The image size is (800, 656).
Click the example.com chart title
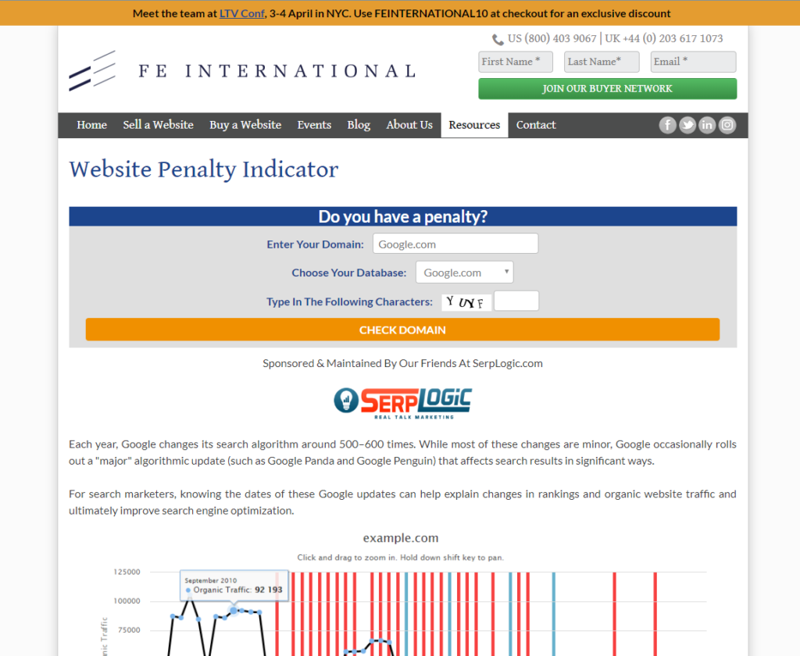(x=401, y=538)
